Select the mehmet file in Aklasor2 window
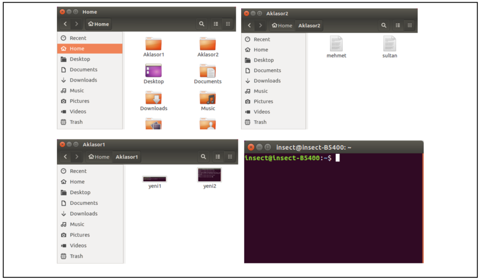The height and width of the screenshot is (280, 480). [x=336, y=47]
